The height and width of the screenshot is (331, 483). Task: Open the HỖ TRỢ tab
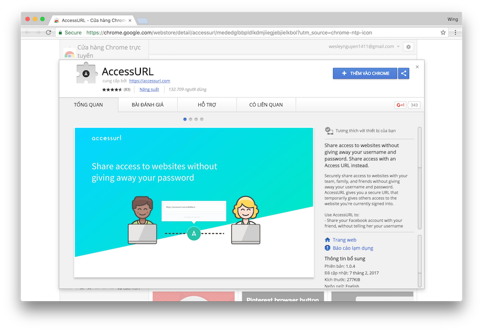tap(207, 105)
